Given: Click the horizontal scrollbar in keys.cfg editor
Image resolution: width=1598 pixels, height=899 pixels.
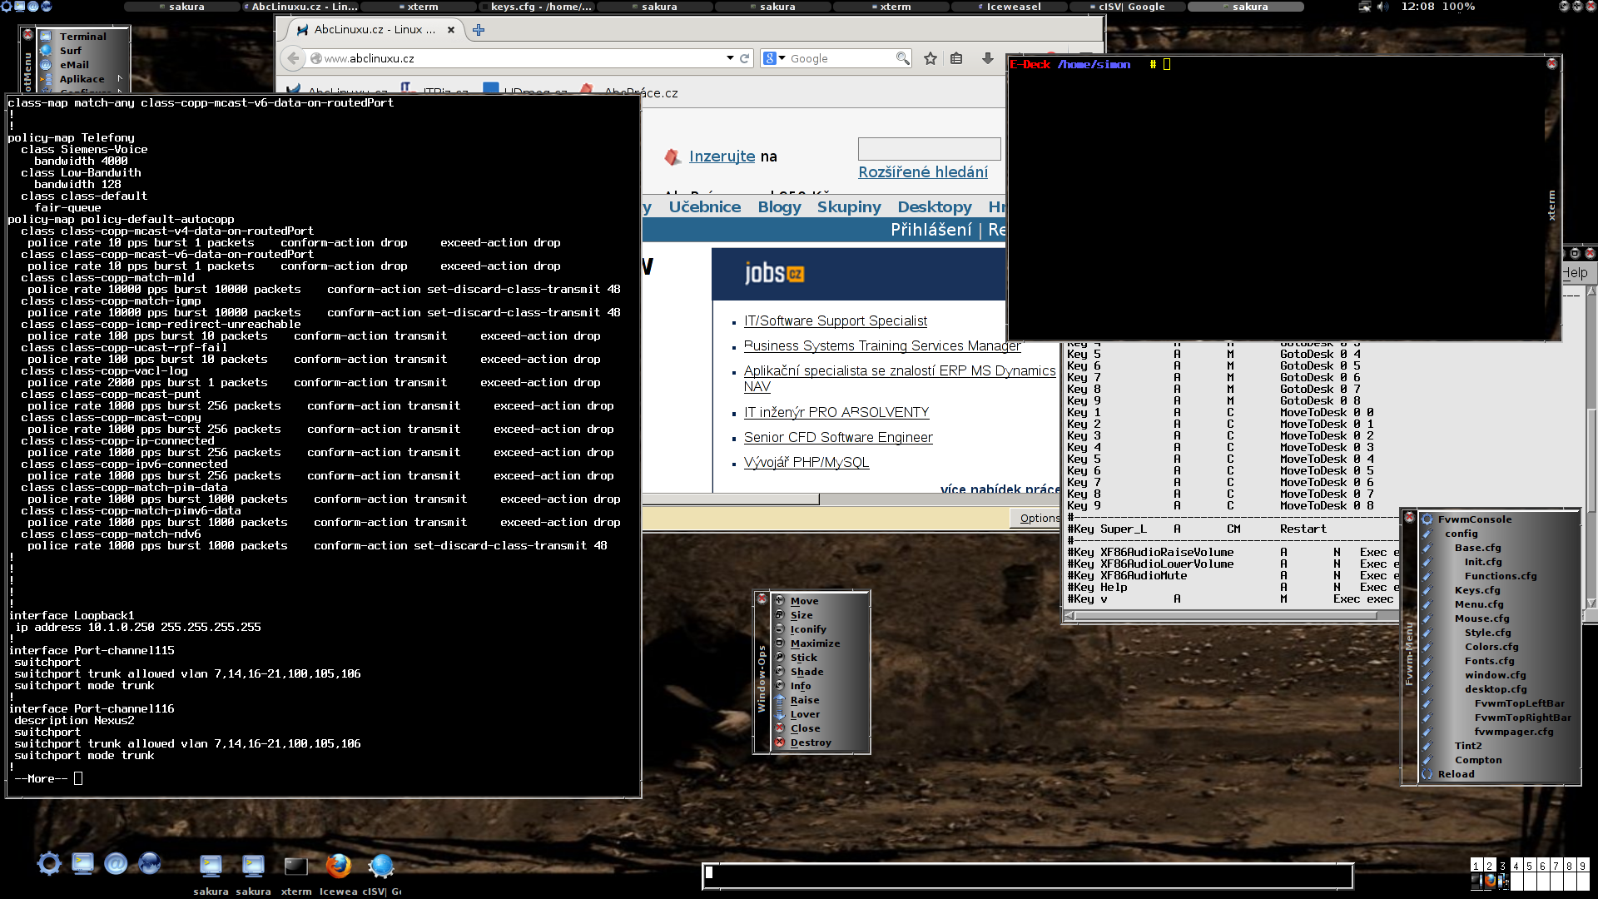Looking at the screenshot, I should pyautogui.click(x=1232, y=616).
